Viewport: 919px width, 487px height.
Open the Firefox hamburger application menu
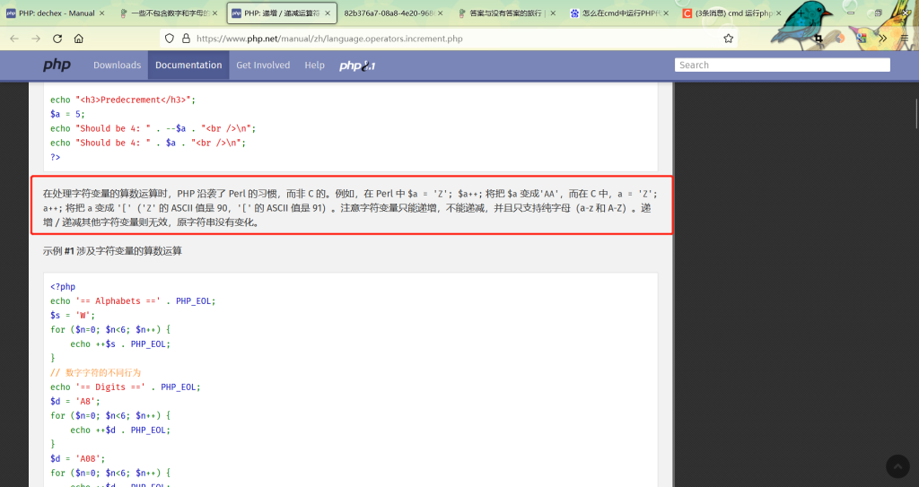coord(904,39)
